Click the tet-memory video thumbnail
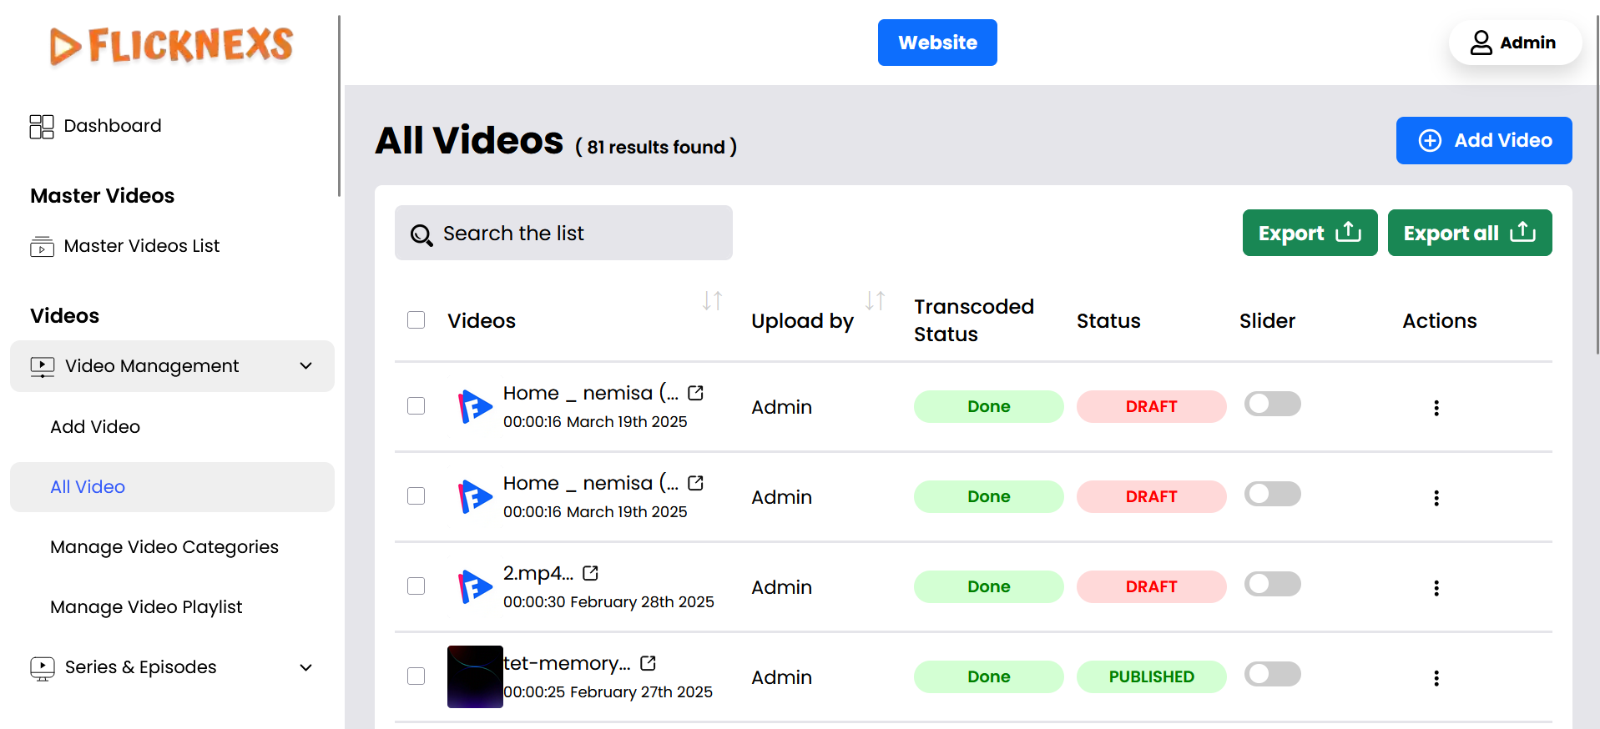This screenshot has height=729, width=1600. tap(475, 676)
